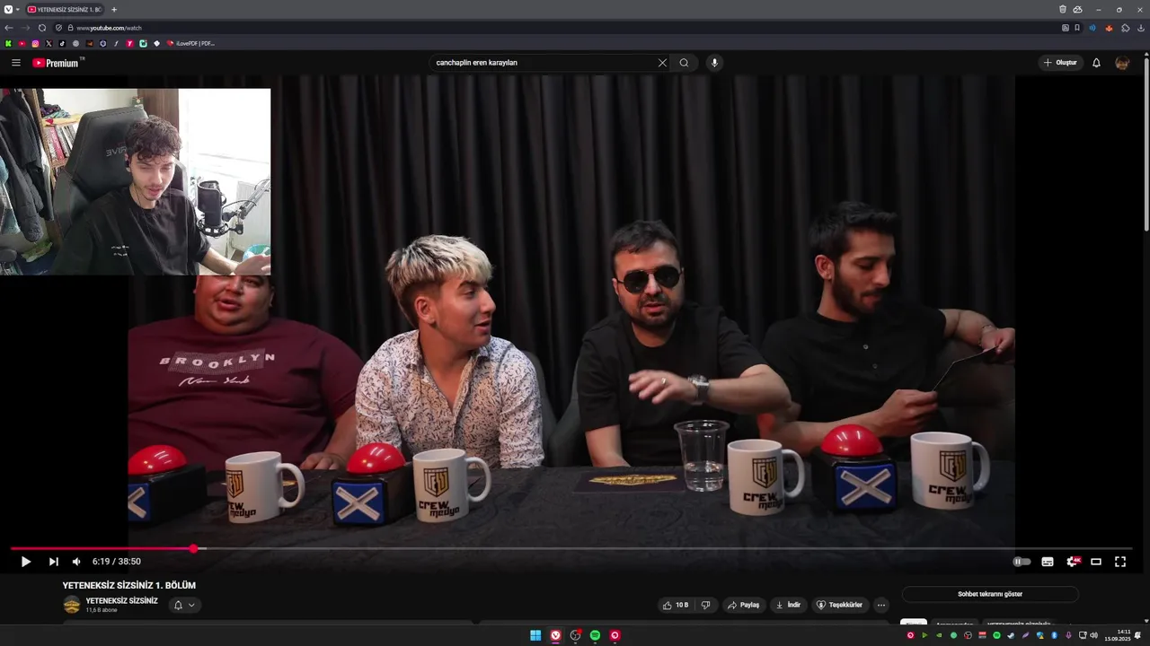Switch to theater mode

tap(1096, 562)
